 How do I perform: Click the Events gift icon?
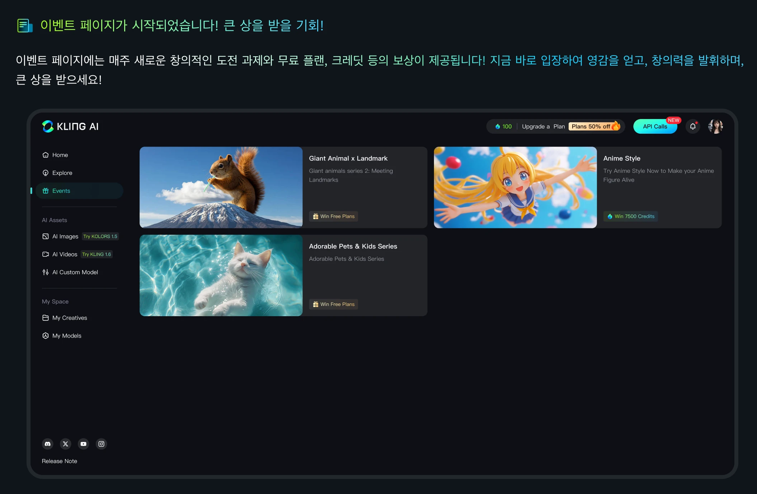click(46, 191)
